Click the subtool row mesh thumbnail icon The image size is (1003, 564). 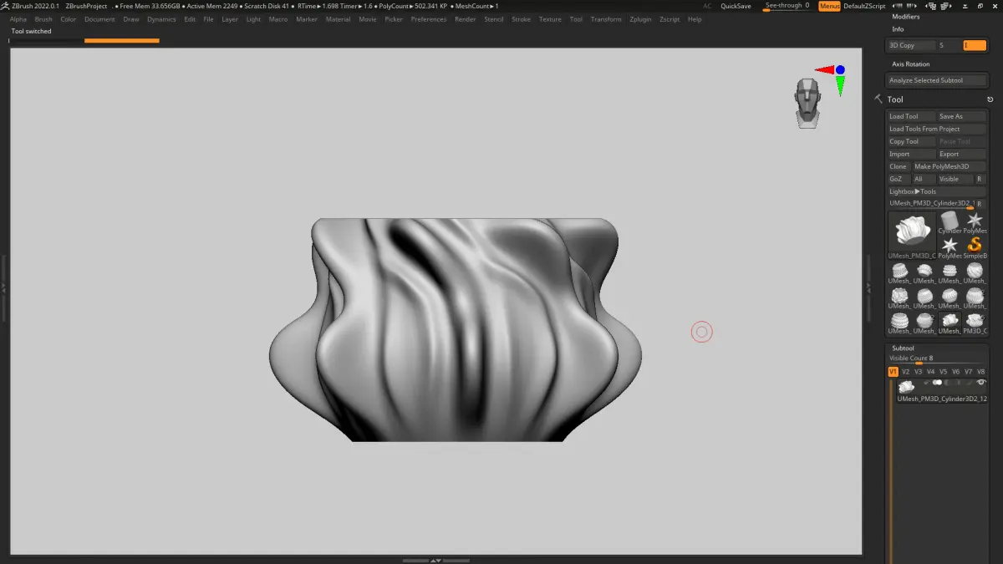pyautogui.click(x=906, y=387)
